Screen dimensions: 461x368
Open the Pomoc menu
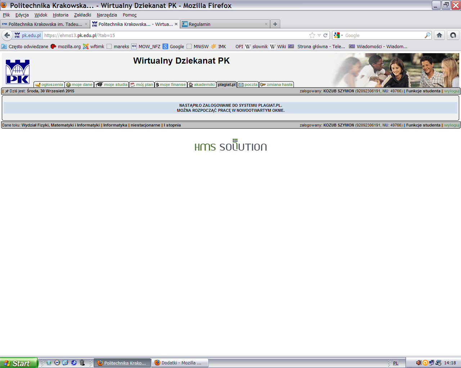click(x=130, y=15)
